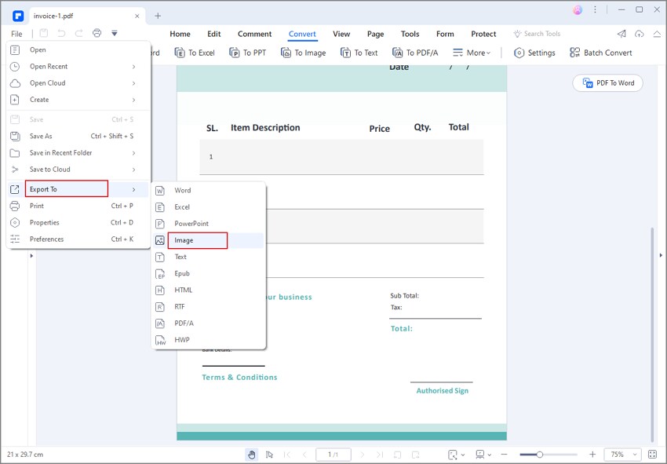The image size is (667, 464).
Task: Open the Open Recent submenu
Action: 47,66
